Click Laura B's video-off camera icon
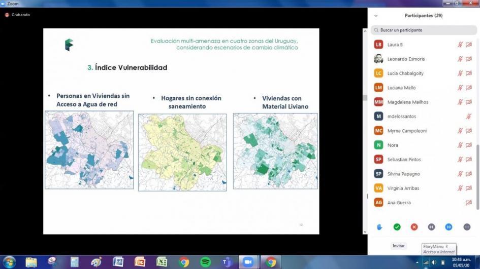This screenshot has width=480, height=269. tap(469, 45)
